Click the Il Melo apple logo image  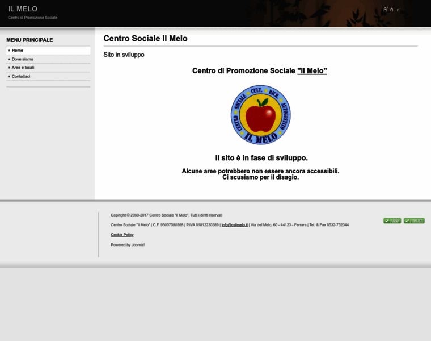pyautogui.click(x=260, y=115)
